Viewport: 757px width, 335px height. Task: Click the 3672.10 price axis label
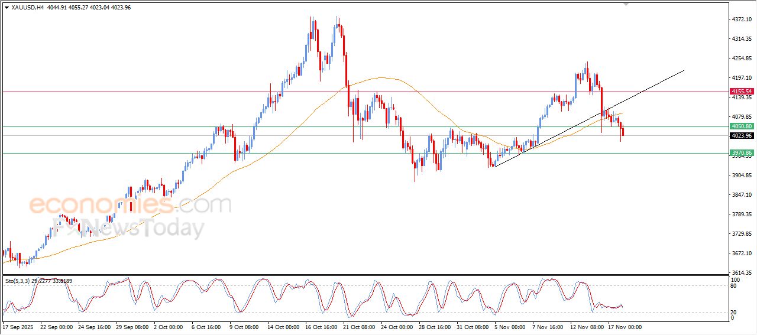pyautogui.click(x=740, y=253)
